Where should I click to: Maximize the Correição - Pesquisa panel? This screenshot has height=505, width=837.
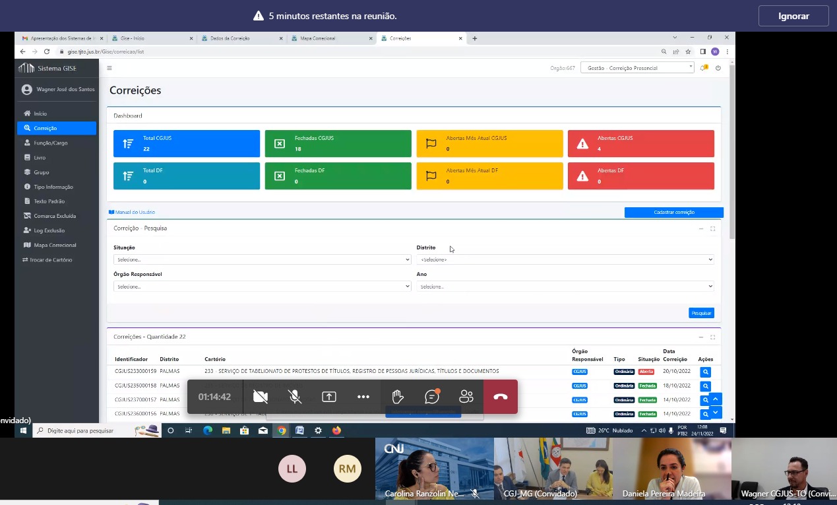pyautogui.click(x=712, y=228)
